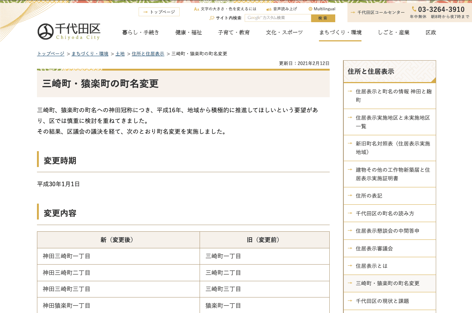Click the Chiyoda City logo
This screenshot has height=313, width=472.
(x=69, y=32)
